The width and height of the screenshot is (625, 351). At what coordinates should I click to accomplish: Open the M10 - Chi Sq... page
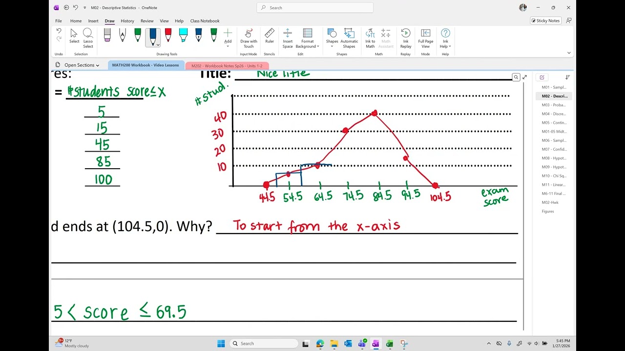pos(554,176)
